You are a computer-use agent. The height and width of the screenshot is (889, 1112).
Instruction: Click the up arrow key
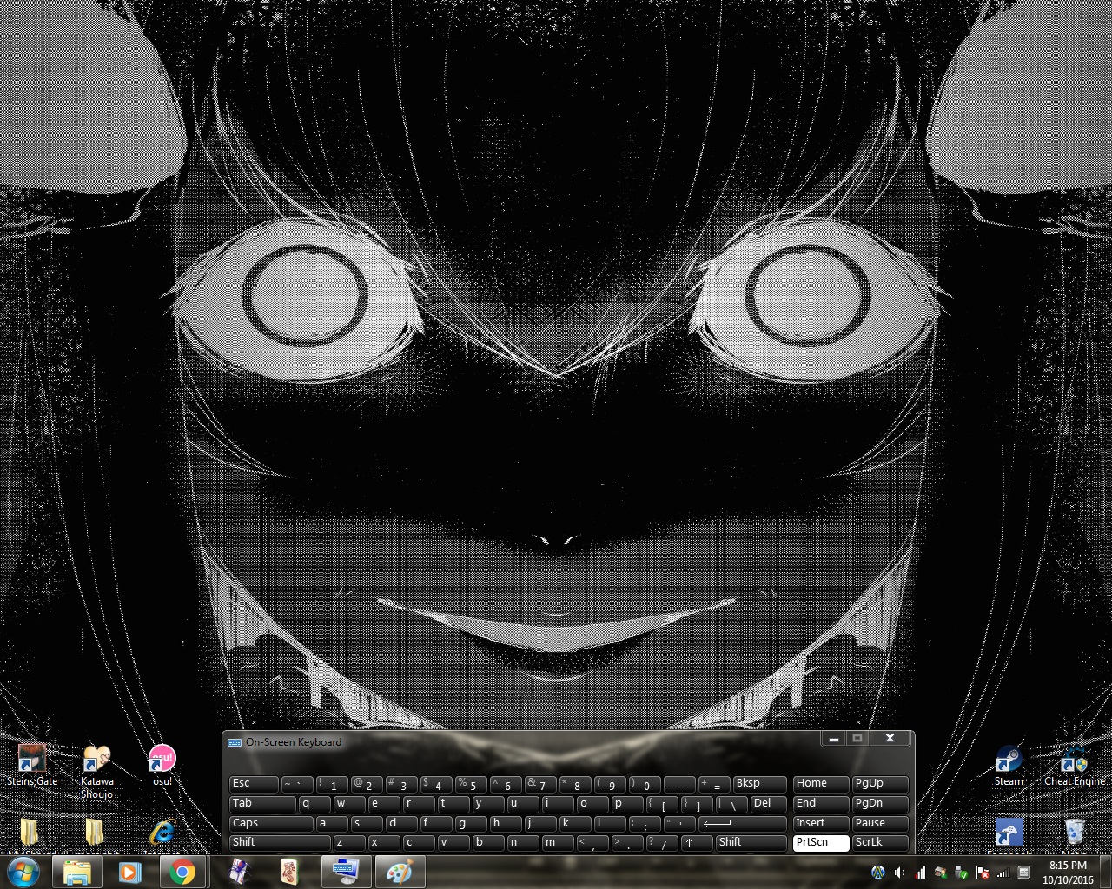click(x=697, y=843)
